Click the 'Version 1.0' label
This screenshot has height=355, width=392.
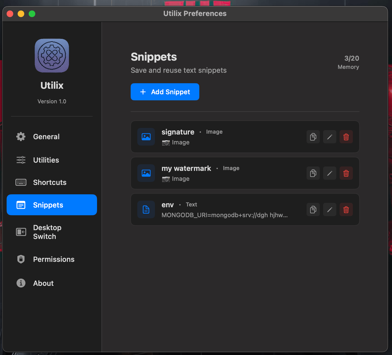(52, 101)
